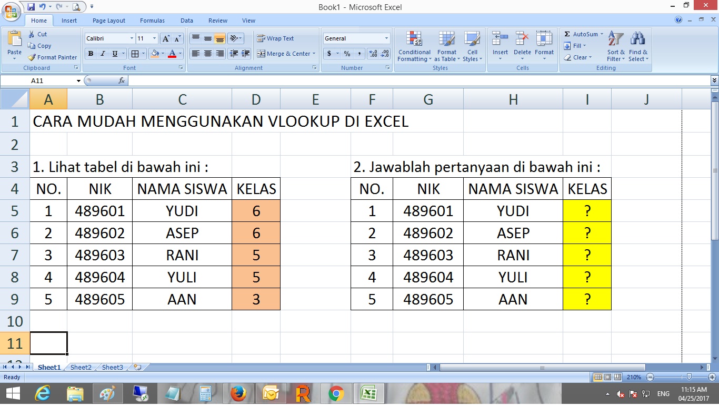Switch to Sheet2 at the bottom
Screen dimensions: 719x406
point(80,367)
